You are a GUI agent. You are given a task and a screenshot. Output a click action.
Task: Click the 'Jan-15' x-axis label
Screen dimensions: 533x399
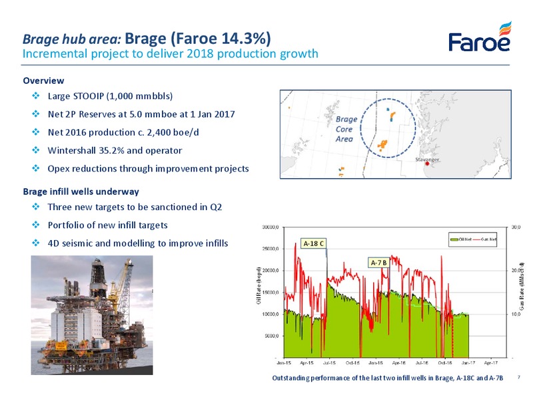click(284, 362)
